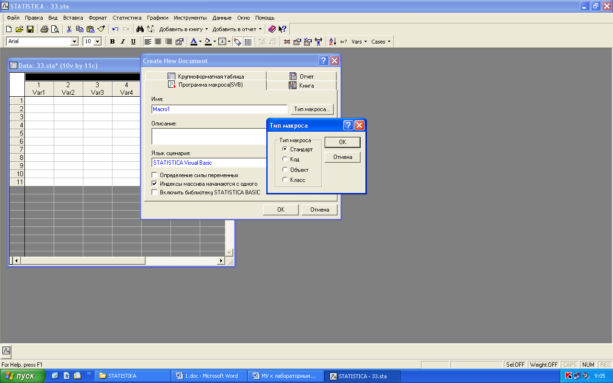Click OK in Create New Document dialog

coord(281,210)
